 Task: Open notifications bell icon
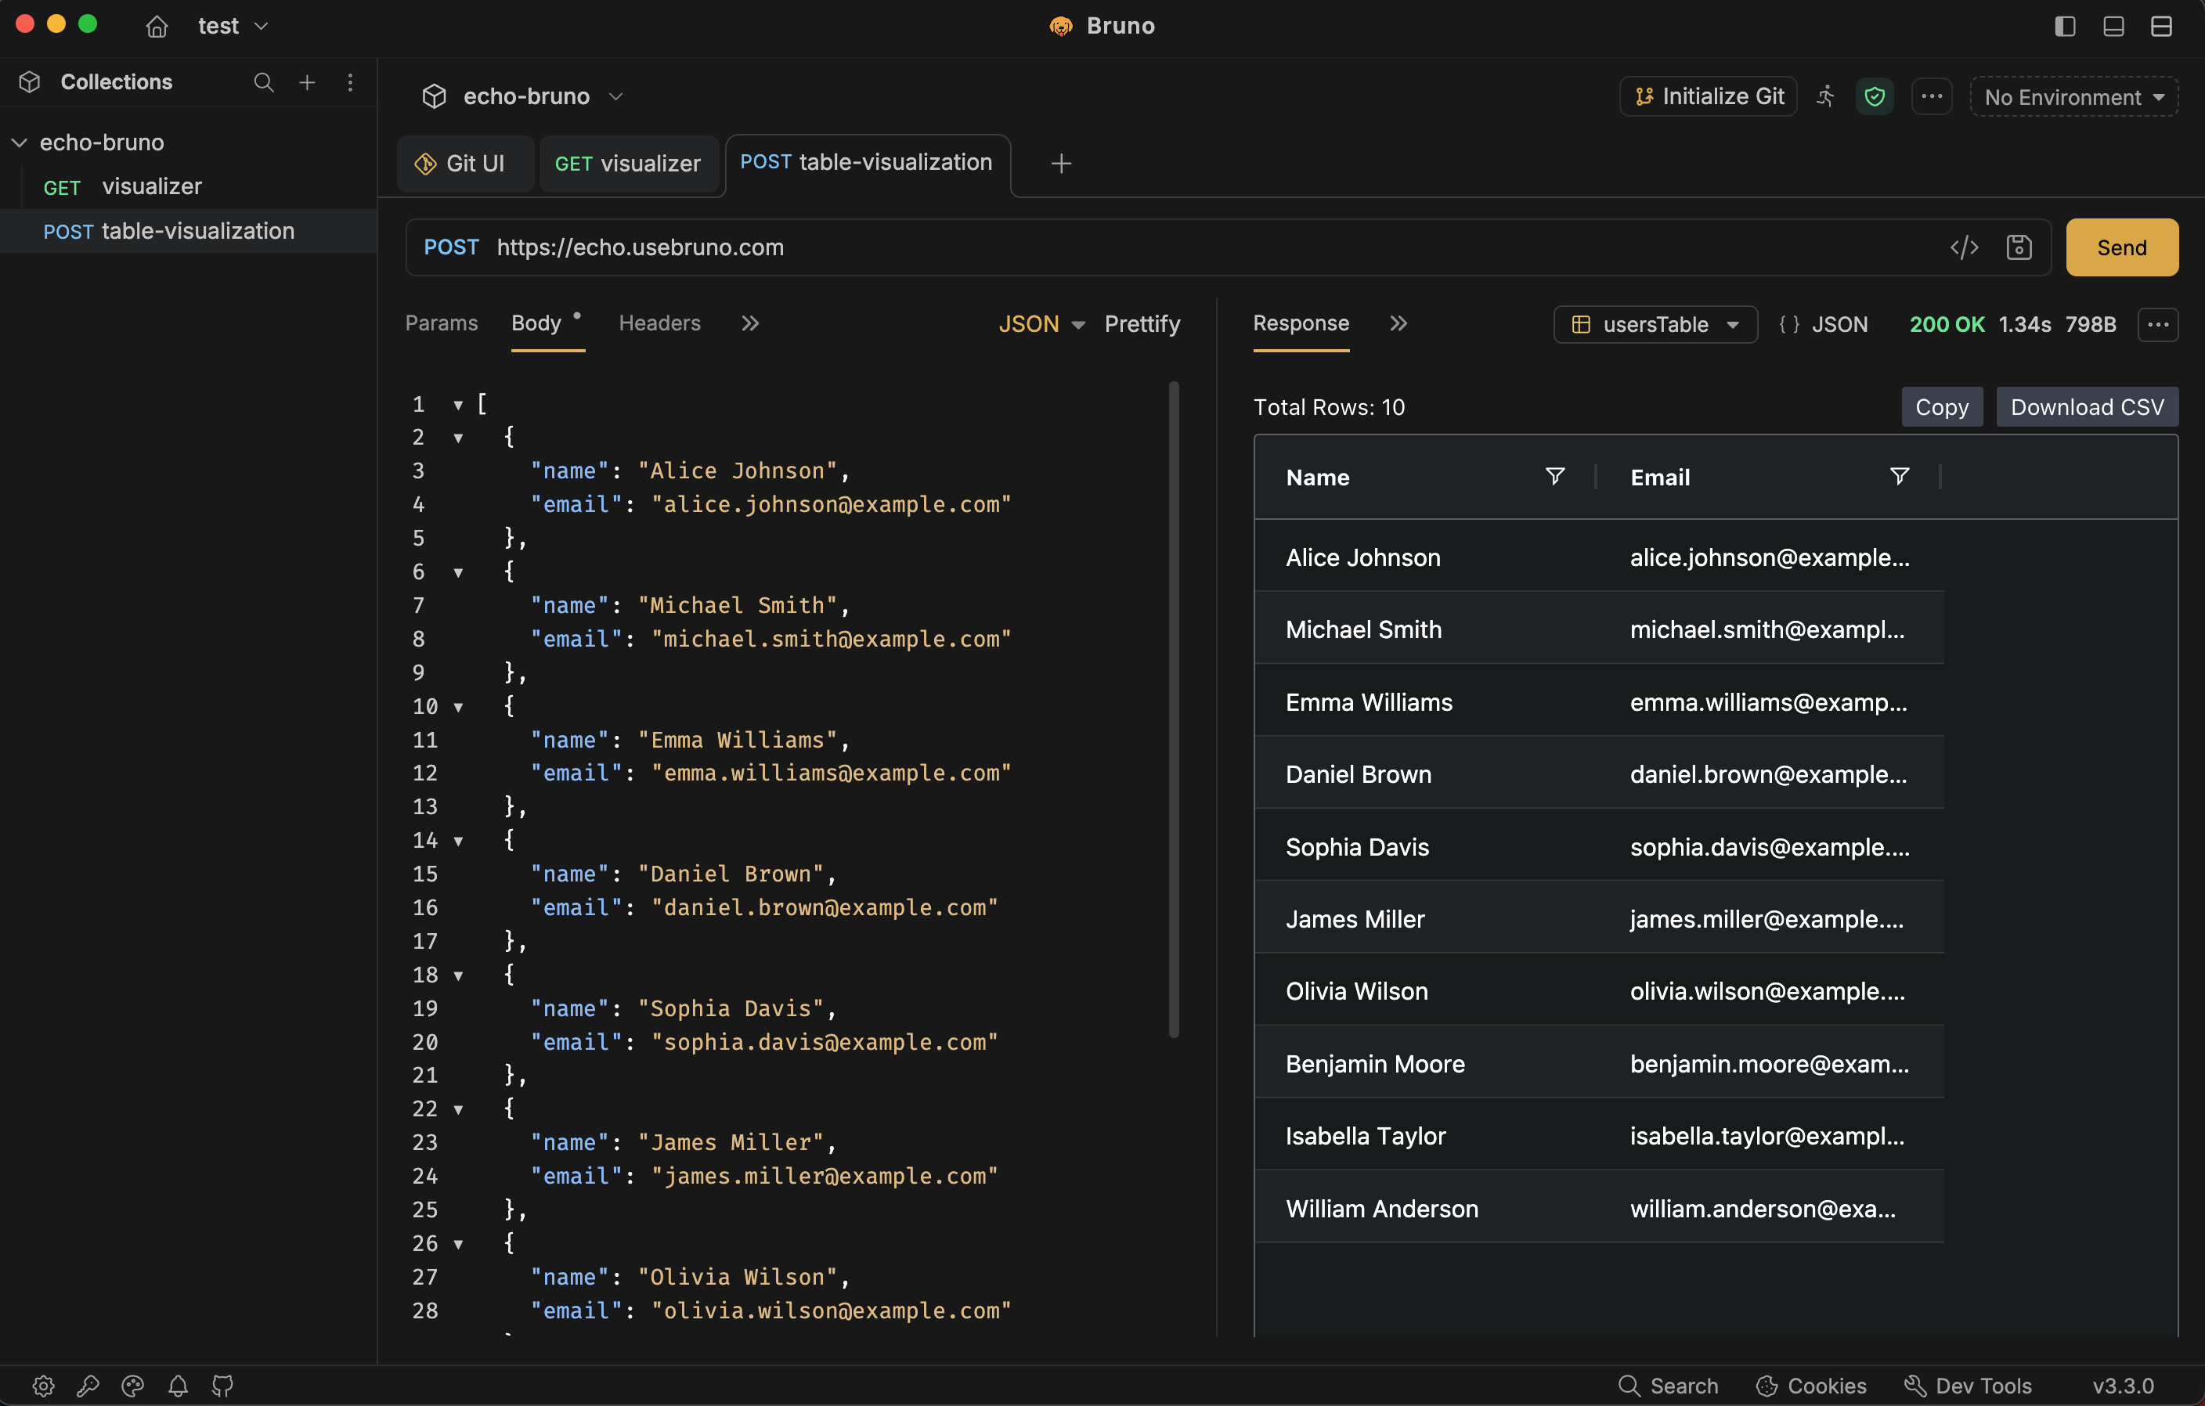[x=178, y=1386]
